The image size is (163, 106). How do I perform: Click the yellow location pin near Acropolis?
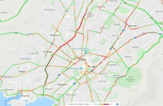pos(81,72)
